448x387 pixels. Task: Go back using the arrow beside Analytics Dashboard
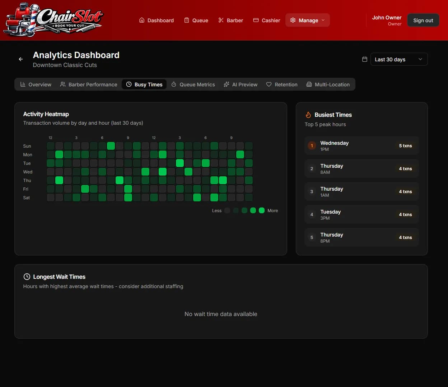20,59
